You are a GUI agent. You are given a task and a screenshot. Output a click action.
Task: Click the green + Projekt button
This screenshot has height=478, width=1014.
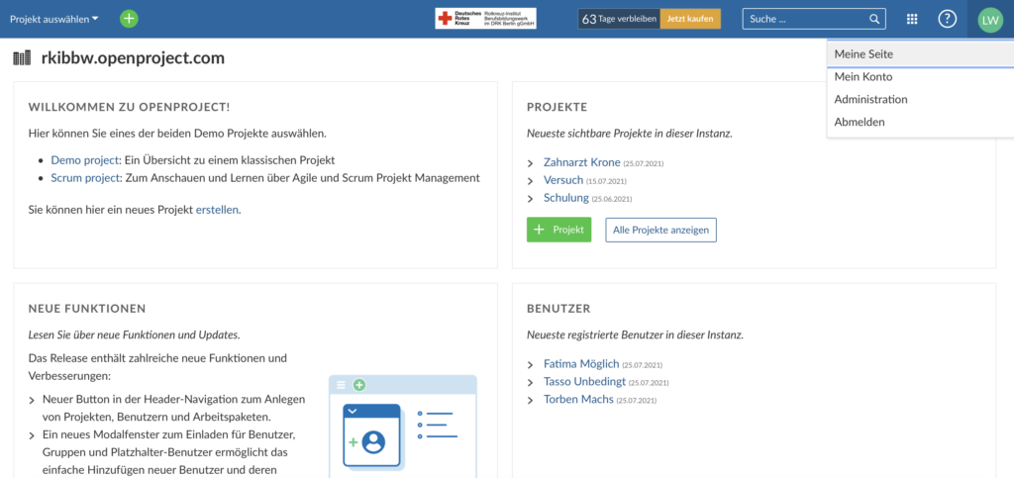click(x=558, y=230)
